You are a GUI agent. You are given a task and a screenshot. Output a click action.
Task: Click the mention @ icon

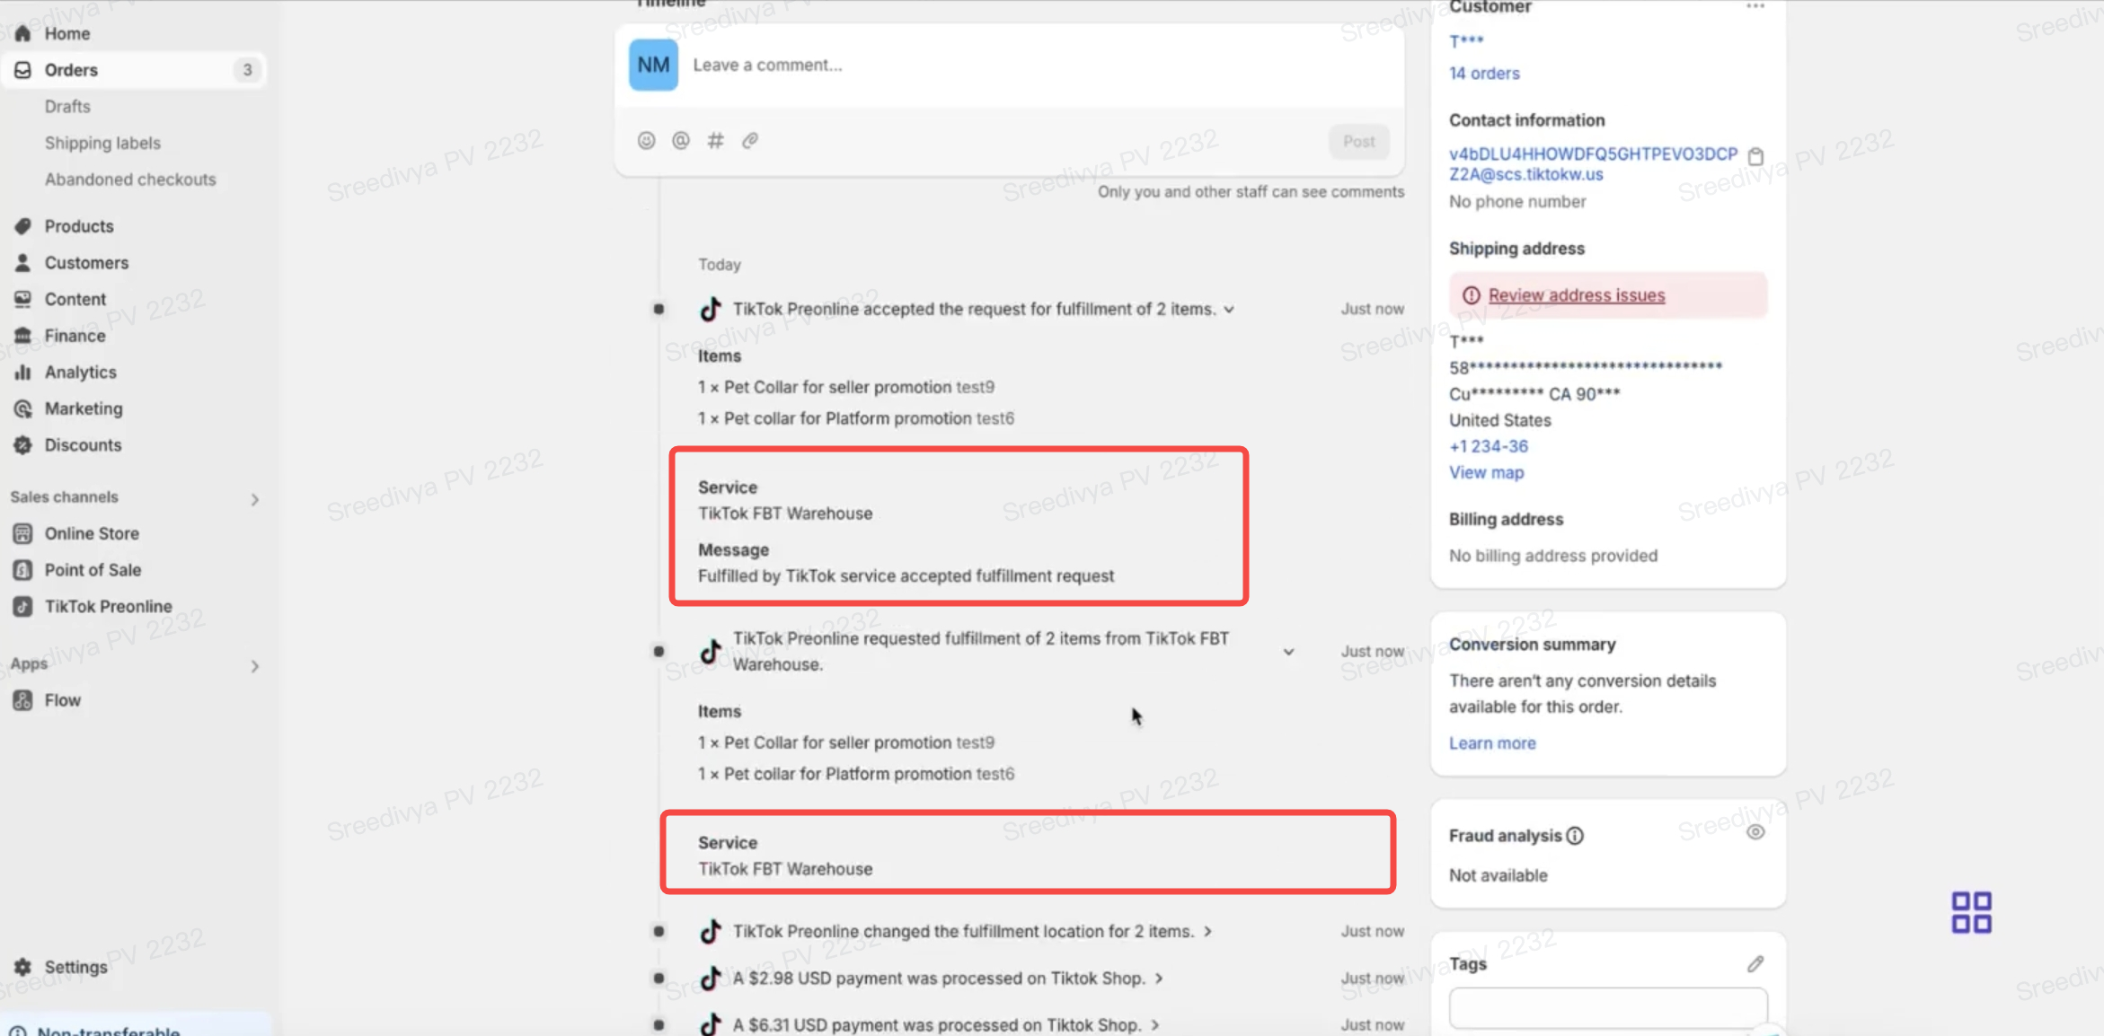[x=681, y=141]
